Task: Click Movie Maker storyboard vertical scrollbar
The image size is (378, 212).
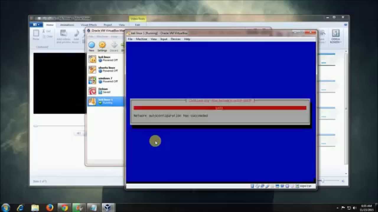Action: click(x=346, y=109)
